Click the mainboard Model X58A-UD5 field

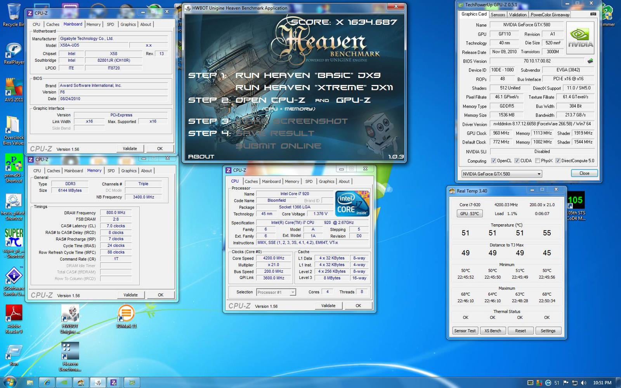point(93,45)
